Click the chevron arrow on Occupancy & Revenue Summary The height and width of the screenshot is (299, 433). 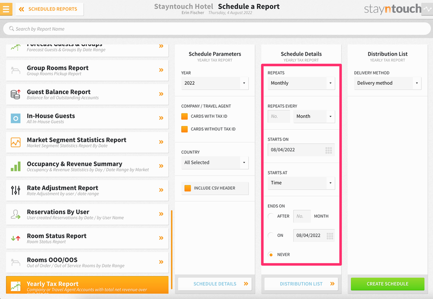(x=161, y=166)
